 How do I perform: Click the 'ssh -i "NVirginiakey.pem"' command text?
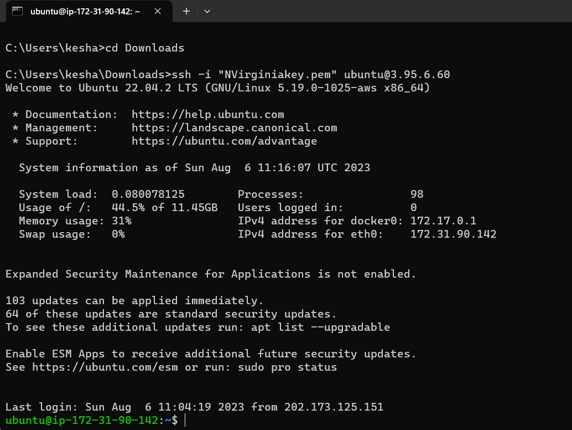254,74
